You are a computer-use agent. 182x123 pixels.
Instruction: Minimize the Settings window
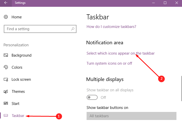pyautogui.click(x=153, y=3)
